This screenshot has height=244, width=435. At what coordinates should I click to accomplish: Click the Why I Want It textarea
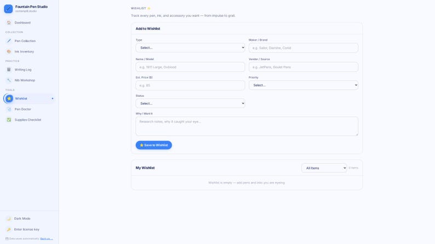coord(247,126)
